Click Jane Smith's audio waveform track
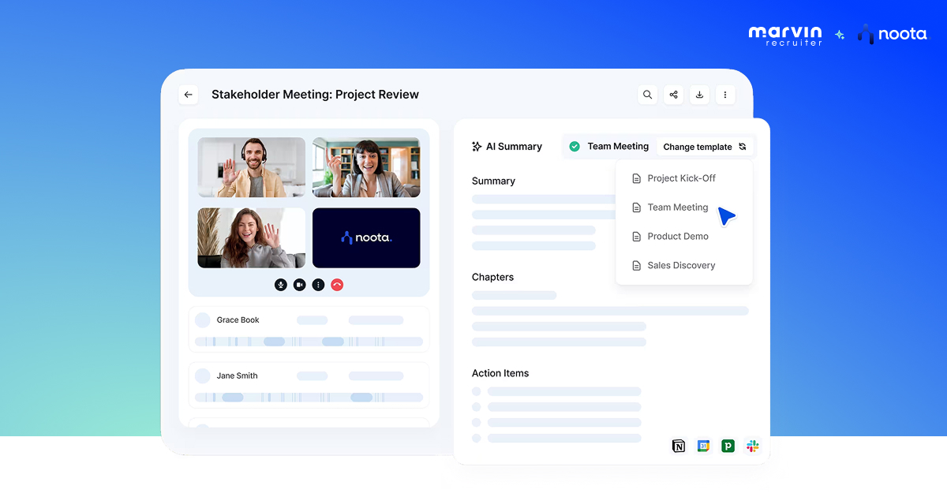Viewport: 947px width, 497px height. (309, 398)
